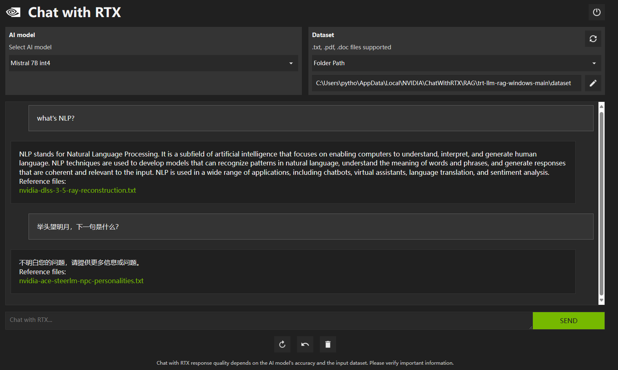
Task: Click the NVIDIA logo icon
Action: click(x=13, y=12)
